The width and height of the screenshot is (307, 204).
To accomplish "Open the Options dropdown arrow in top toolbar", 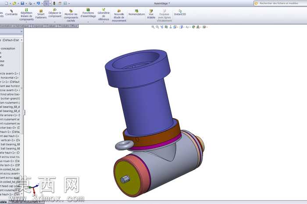I will click(x=69, y=4).
